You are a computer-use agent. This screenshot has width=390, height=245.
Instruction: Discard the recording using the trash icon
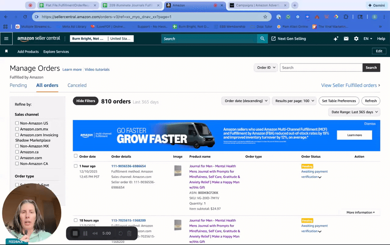point(129,233)
